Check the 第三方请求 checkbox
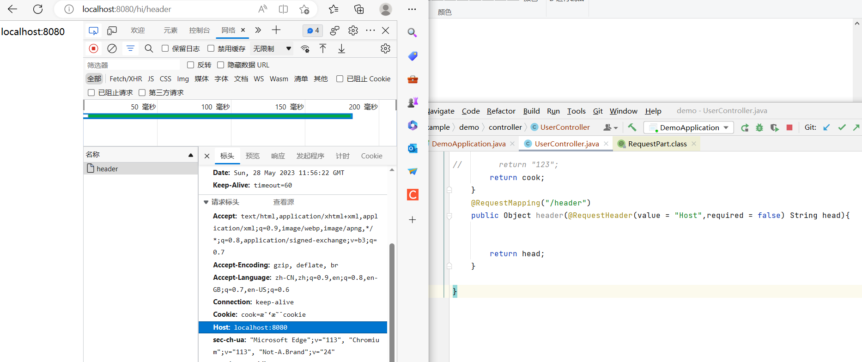 [142, 93]
